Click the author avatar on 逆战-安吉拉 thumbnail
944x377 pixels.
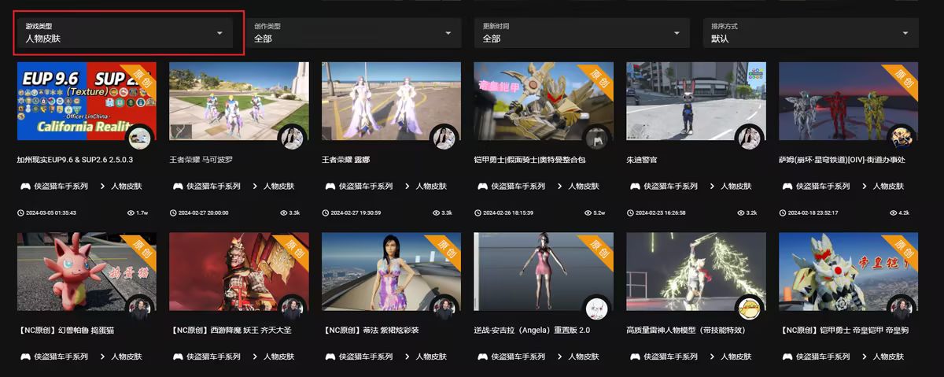pos(598,309)
